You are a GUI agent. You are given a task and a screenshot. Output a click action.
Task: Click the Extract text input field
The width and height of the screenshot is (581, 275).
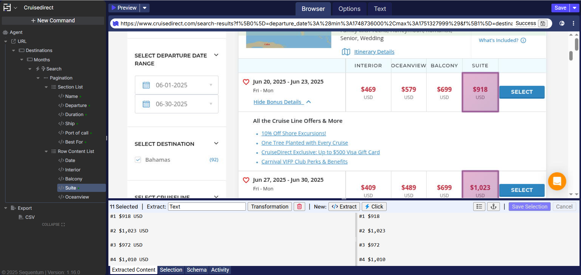pos(207,207)
